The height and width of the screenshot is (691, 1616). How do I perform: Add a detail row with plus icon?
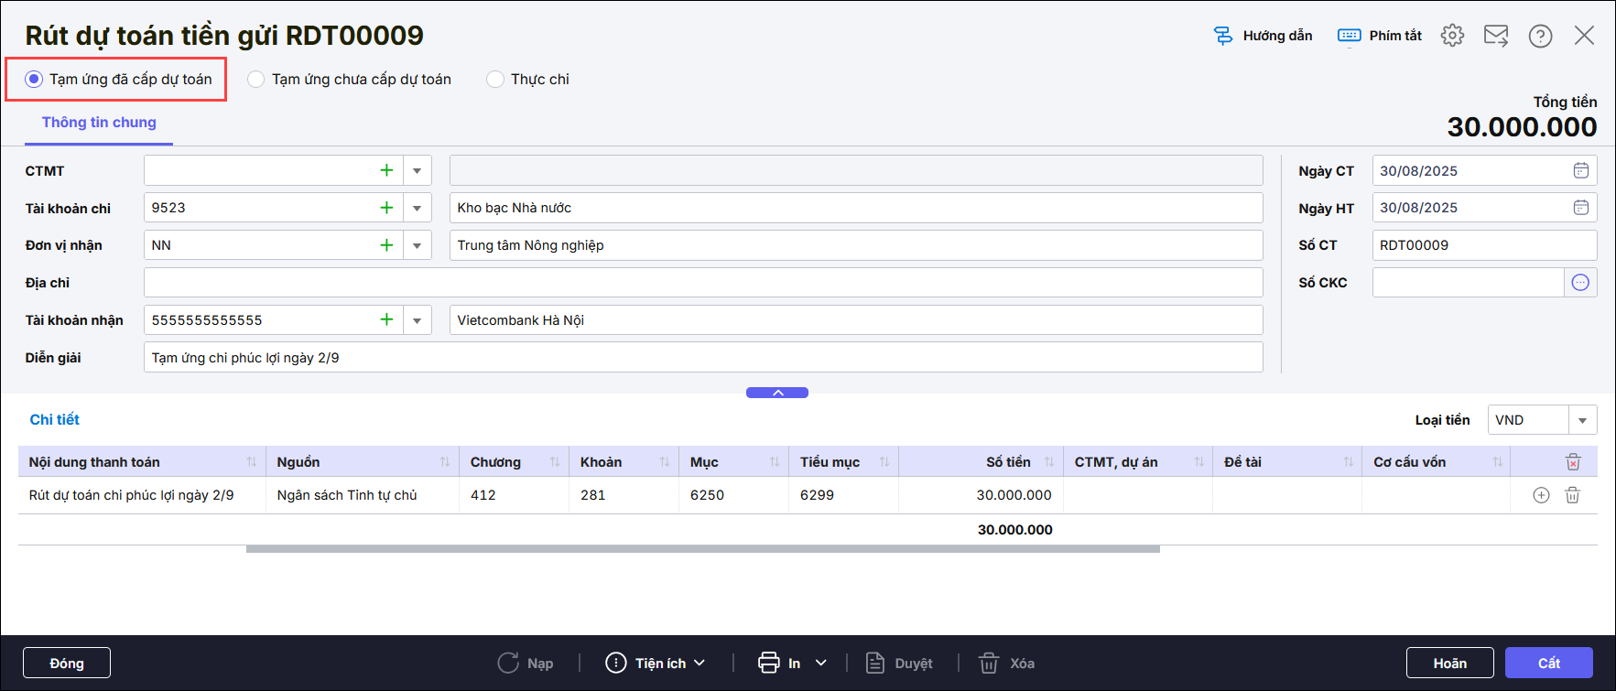(1541, 495)
